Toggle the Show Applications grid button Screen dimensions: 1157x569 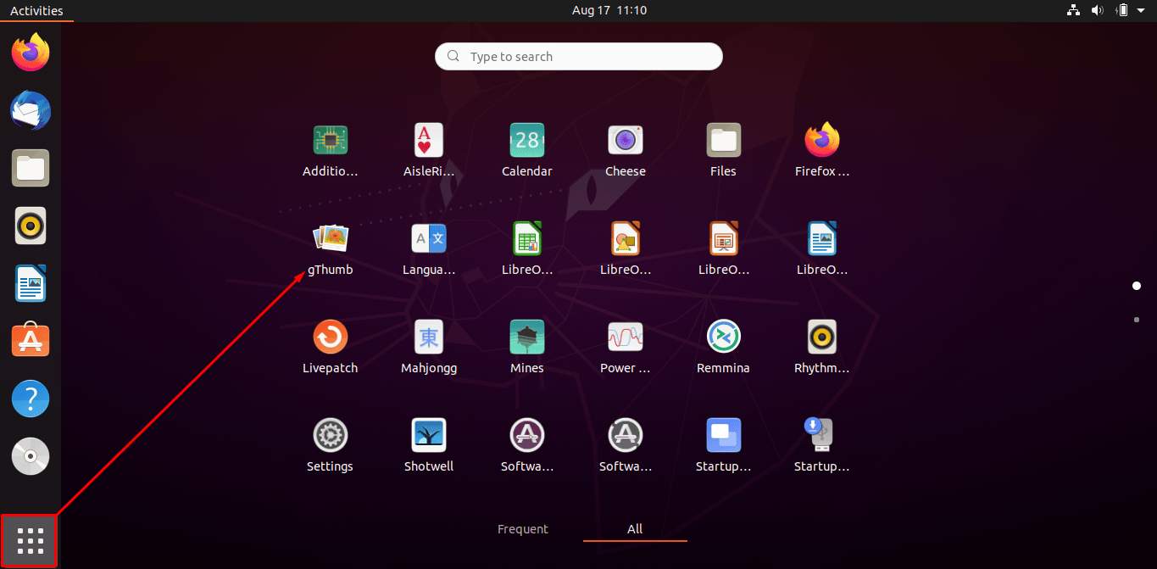pyautogui.click(x=30, y=540)
